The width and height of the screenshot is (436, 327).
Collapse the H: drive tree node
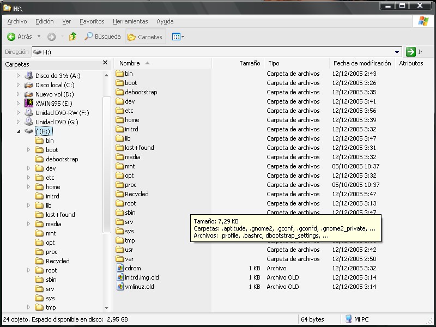(x=19, y=131)
